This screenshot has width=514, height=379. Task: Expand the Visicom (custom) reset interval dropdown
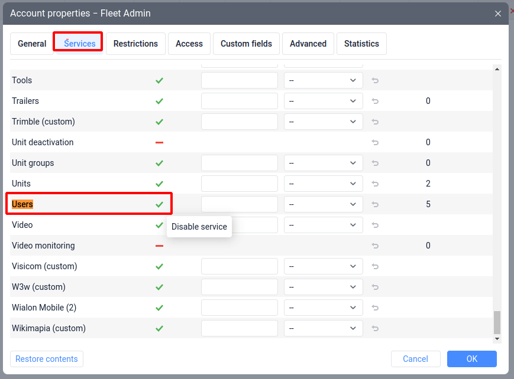[323, 266]
